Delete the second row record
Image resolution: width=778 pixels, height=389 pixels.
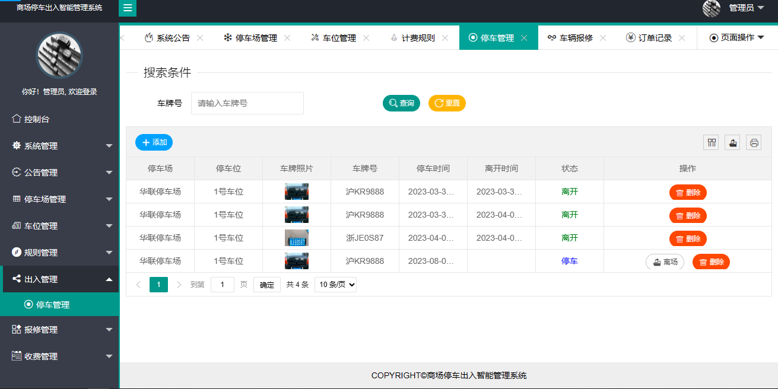[688, 216]
